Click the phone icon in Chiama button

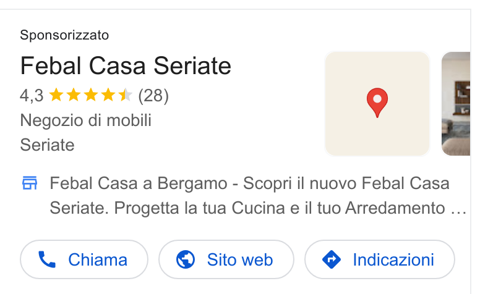click(47, 259)
